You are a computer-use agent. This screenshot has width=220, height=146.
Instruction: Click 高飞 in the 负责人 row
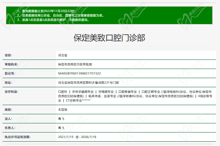pos(61,128)
